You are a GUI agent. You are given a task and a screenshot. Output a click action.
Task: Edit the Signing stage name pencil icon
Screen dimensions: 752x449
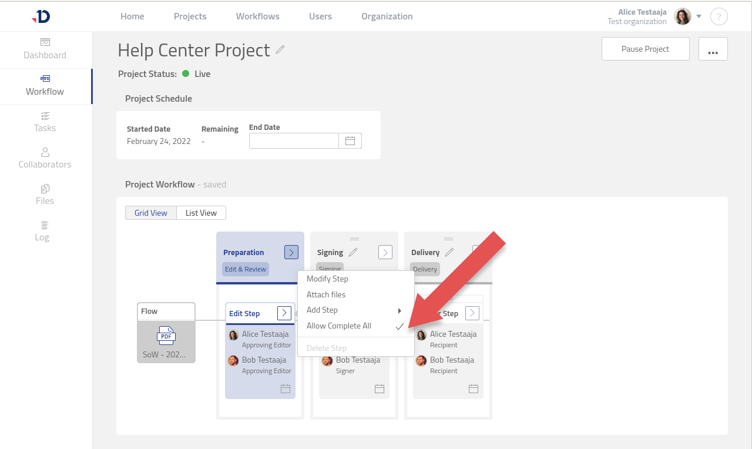click(x=353, y=252)
